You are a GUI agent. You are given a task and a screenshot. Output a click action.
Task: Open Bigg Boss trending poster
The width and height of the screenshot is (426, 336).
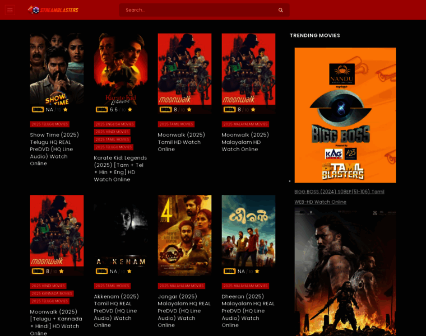click(x=345, y=115)
